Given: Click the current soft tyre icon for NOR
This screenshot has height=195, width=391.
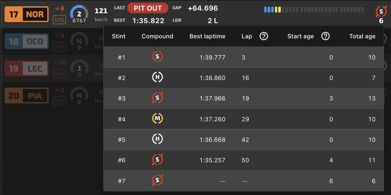Looking at the screenshot, I should point(381,11).
